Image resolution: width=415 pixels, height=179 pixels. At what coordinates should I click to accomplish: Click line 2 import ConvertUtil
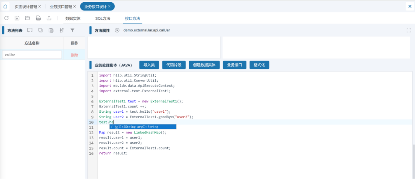click(129, 81)
